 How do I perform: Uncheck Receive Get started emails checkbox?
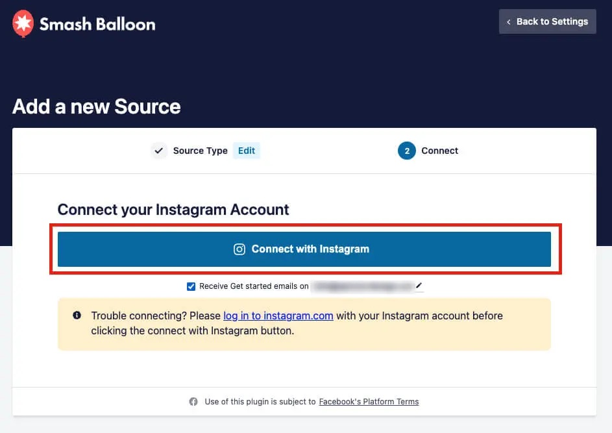[191, 286]
